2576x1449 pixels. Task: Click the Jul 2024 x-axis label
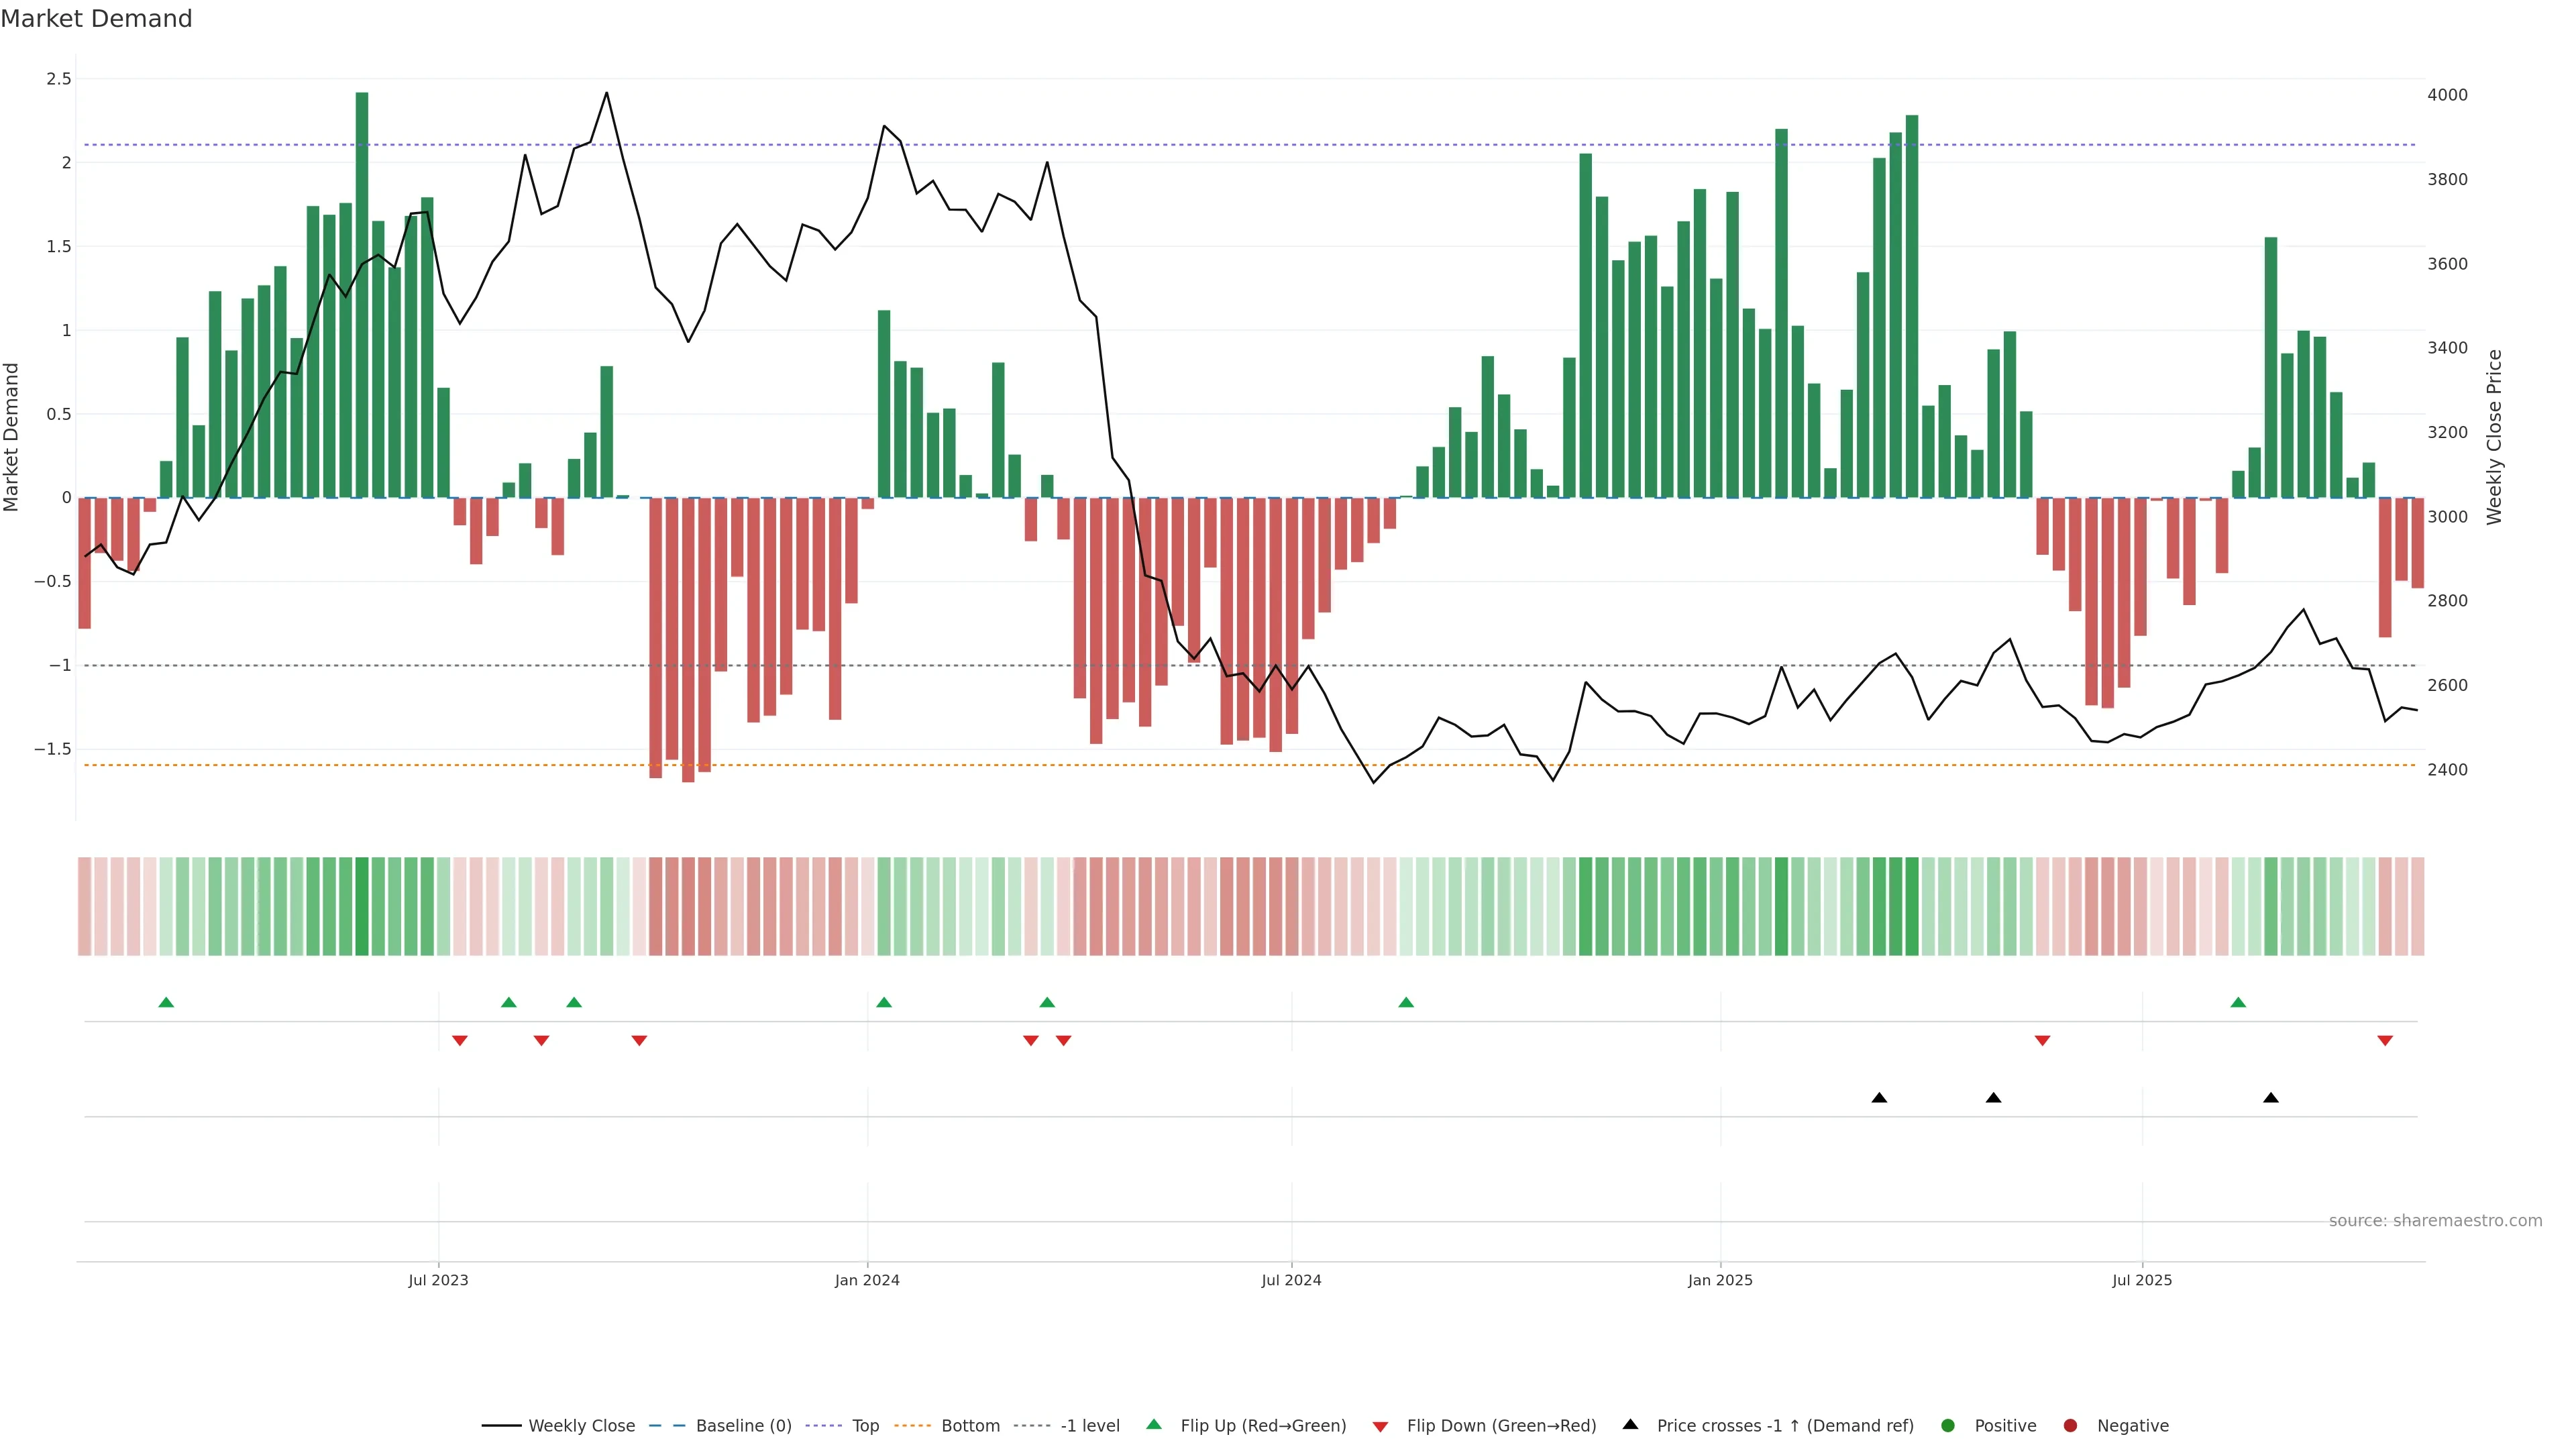1291,1280
